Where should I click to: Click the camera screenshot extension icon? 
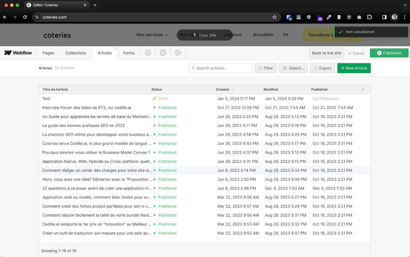(x=359, y=17)
